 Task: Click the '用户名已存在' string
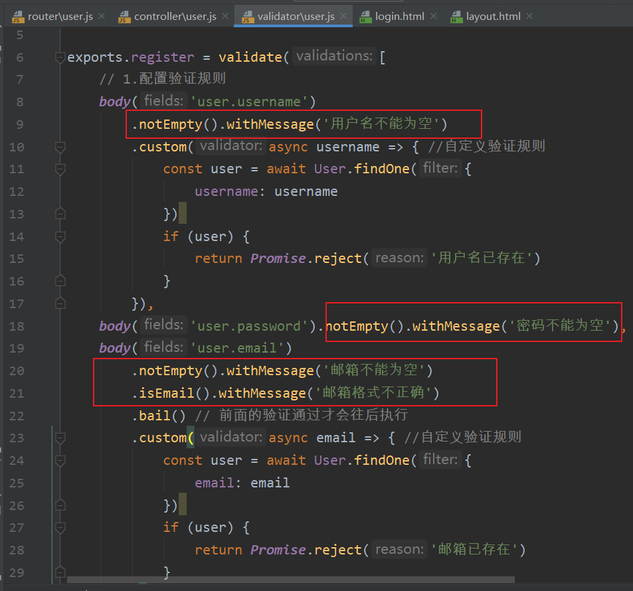coord(481,258)
